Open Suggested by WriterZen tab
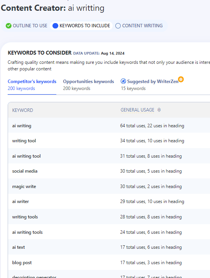This screenshot has width=210, height=278. [149, 85]
